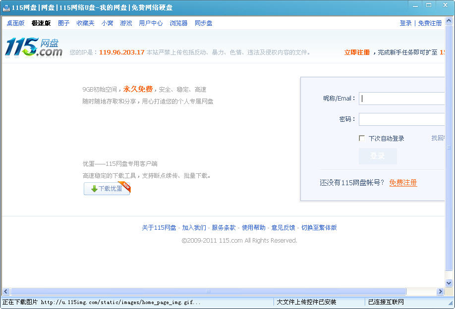Click 免费注册 in the top bar
Screen dimensions: 455x309
click(x=430, y=23)
